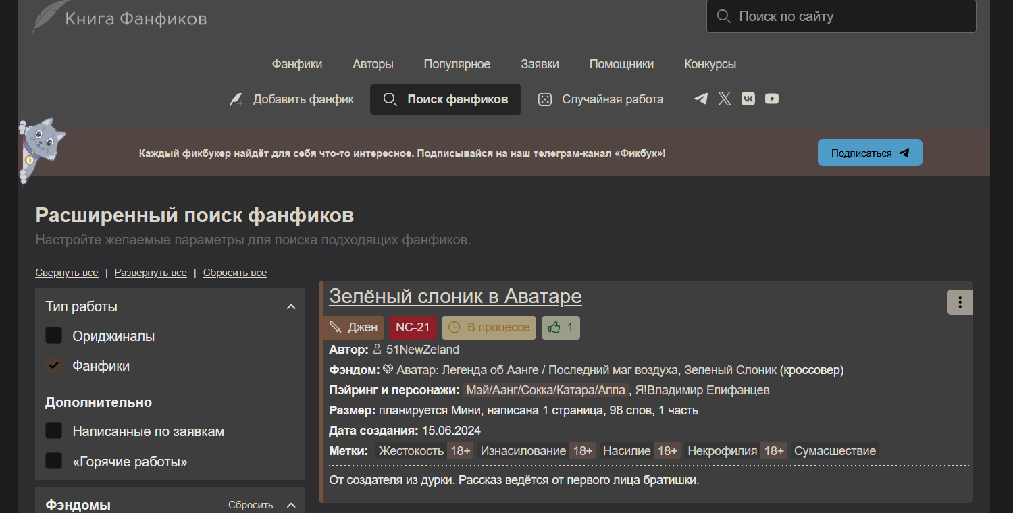Click the Книга Фанфиков site title
This screenshot has width=1013, height=513.
point(136,19)
